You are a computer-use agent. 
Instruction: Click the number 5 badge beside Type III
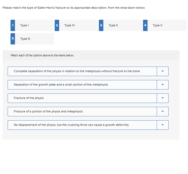(13, 39)
